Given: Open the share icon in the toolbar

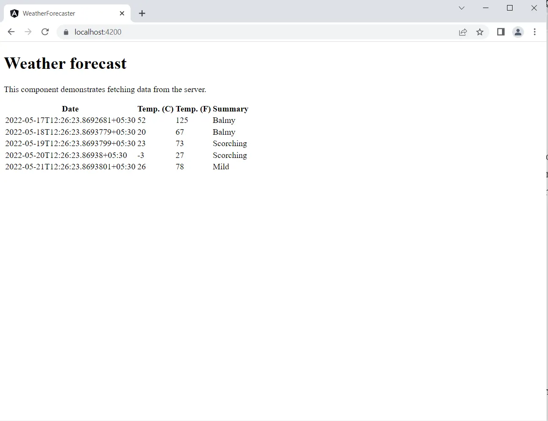Looking at the screenshot, I should point(463,32).
